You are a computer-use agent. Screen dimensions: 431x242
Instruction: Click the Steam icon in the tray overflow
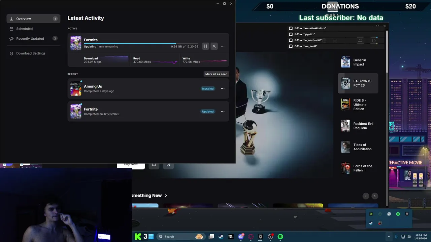[x=371, y=223]
